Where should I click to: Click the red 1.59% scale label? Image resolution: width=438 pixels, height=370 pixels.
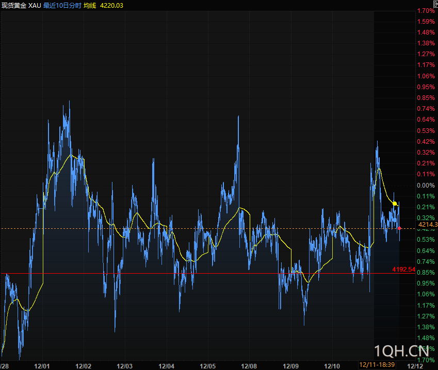point(426,22)
